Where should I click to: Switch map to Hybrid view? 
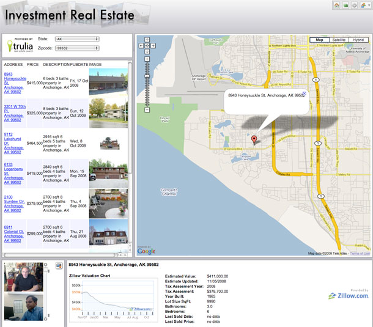pos(358,40)
